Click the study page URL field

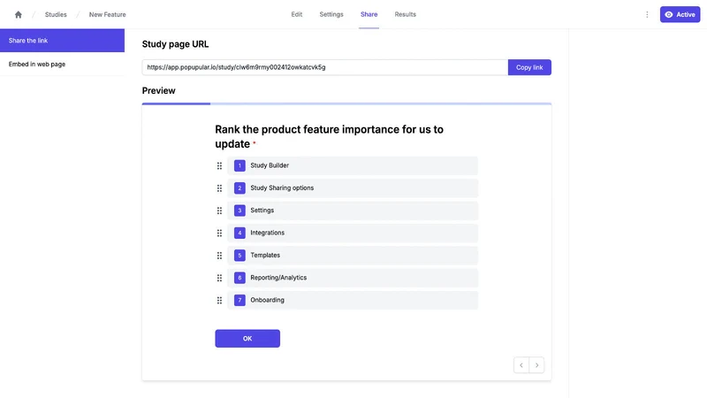[325, 67]
